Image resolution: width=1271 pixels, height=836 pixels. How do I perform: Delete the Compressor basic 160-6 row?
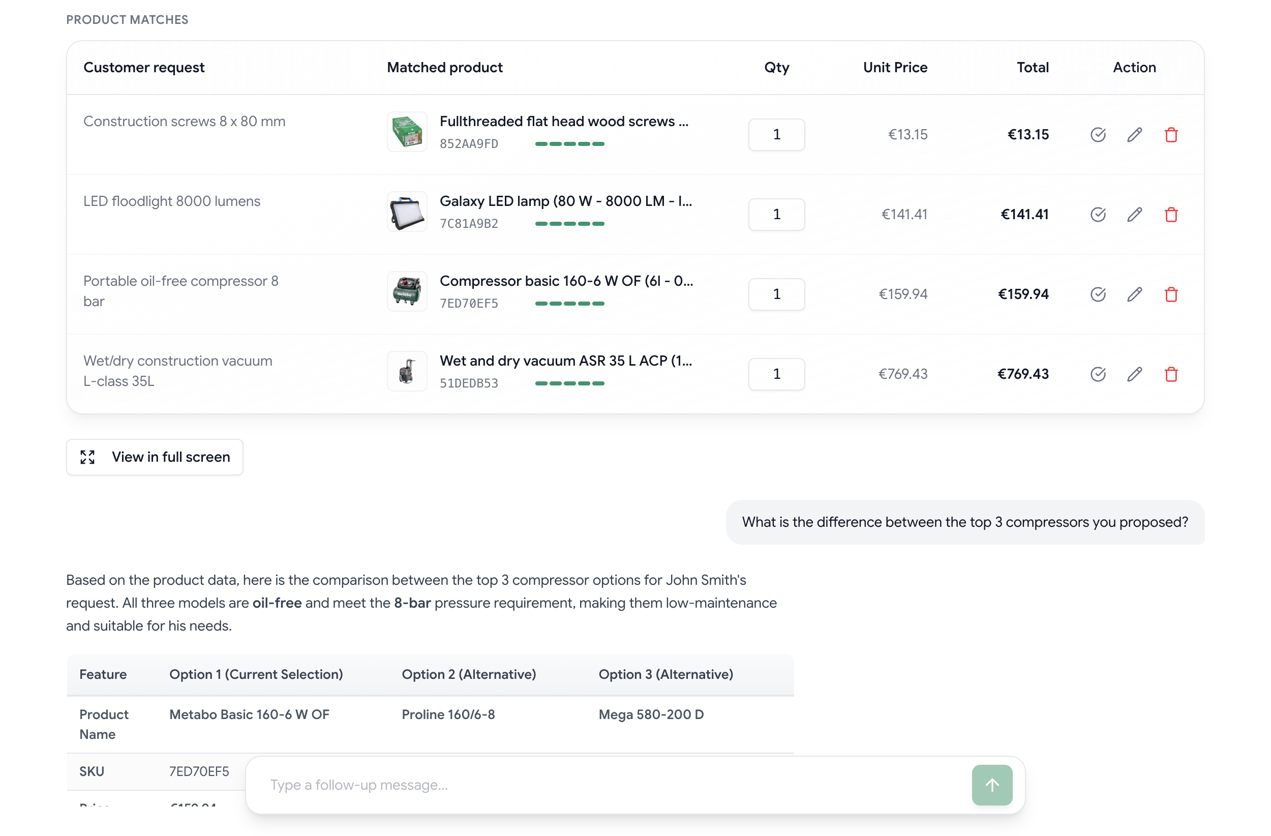[x=1171, y=294]
